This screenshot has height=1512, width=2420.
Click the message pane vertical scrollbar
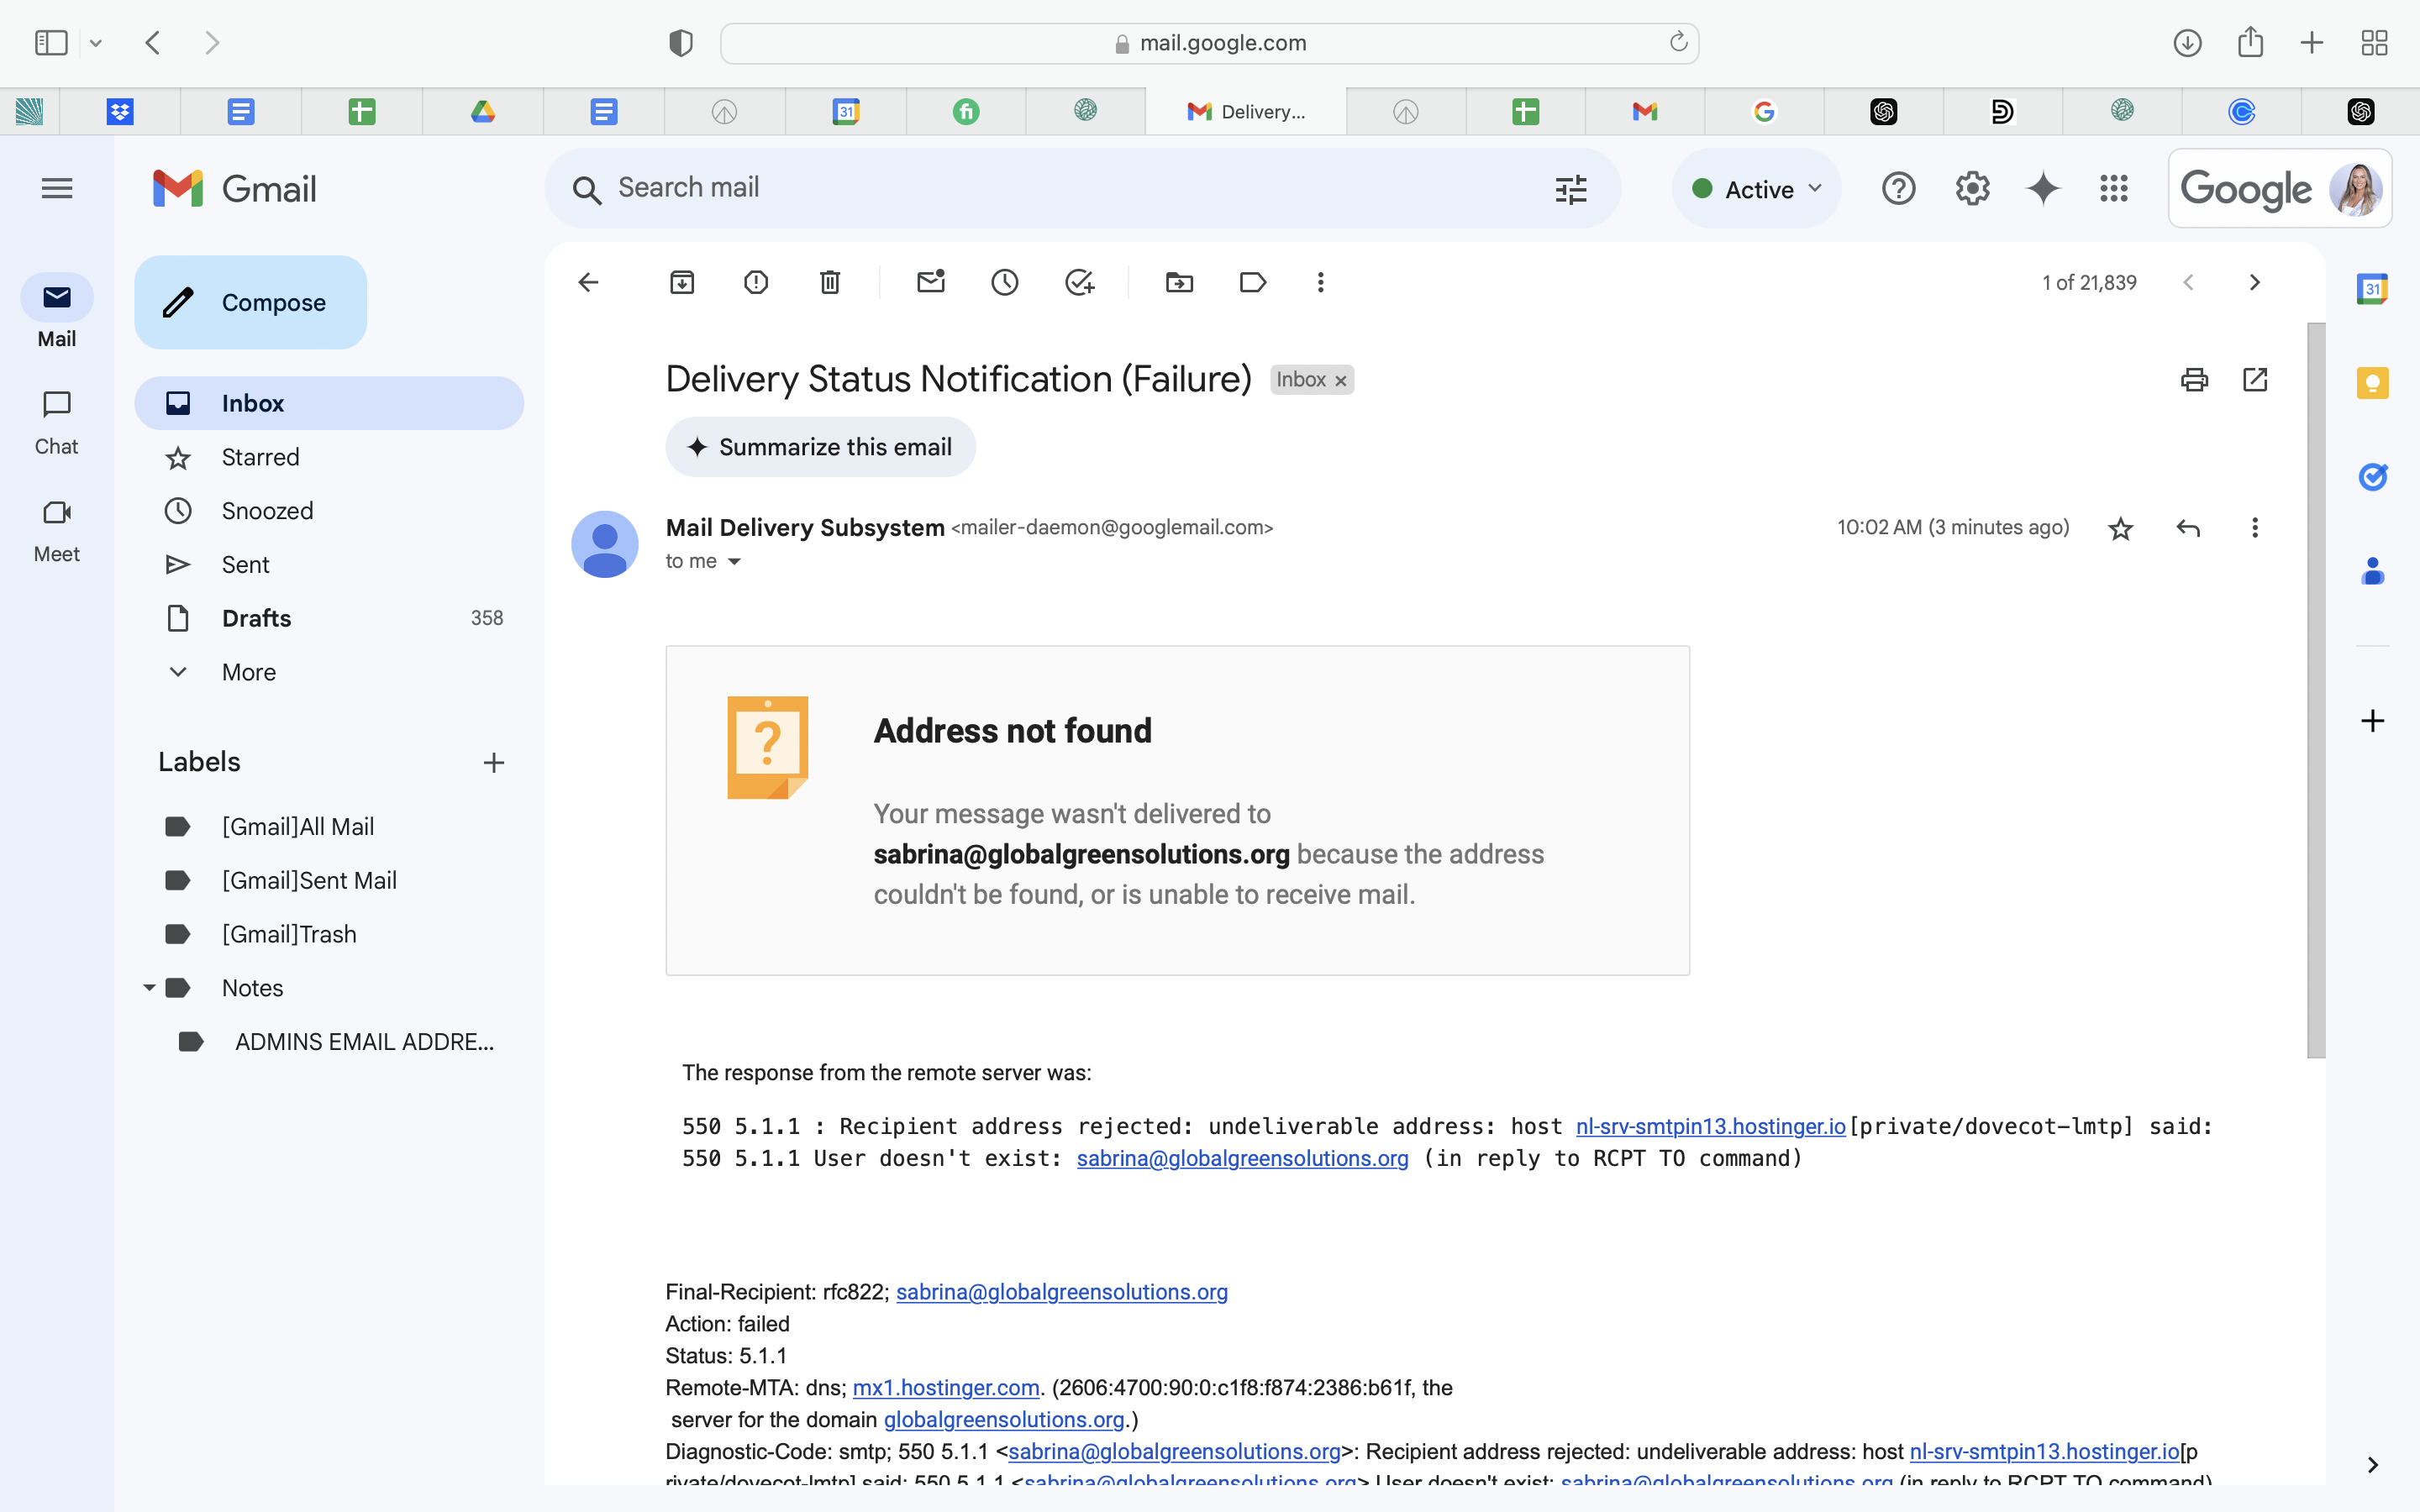pyautogui.click(x=2316, y=690)
